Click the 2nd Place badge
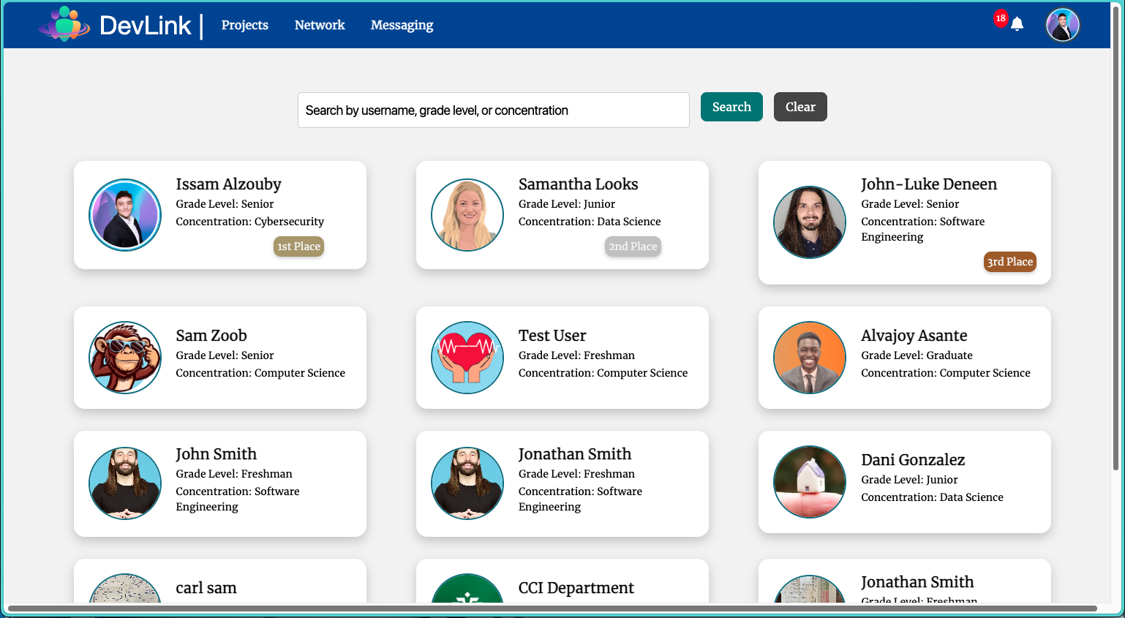The image size is (1125, 618). click(633, 246)
